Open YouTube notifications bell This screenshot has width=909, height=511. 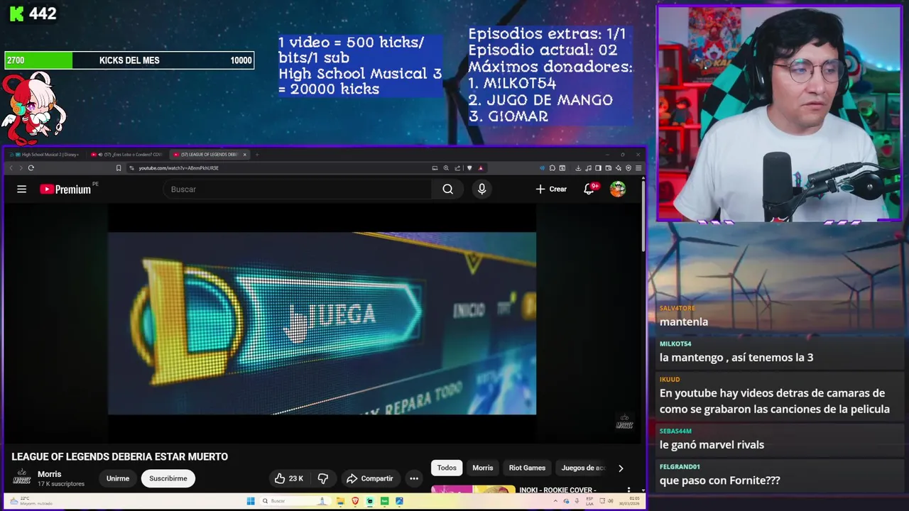(589, 189)
